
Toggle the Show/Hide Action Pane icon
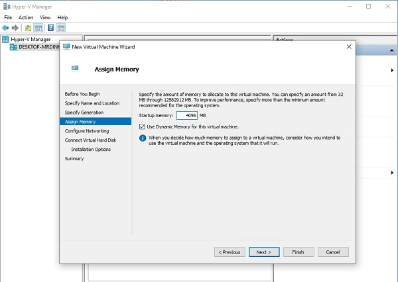tap(61, 28)
